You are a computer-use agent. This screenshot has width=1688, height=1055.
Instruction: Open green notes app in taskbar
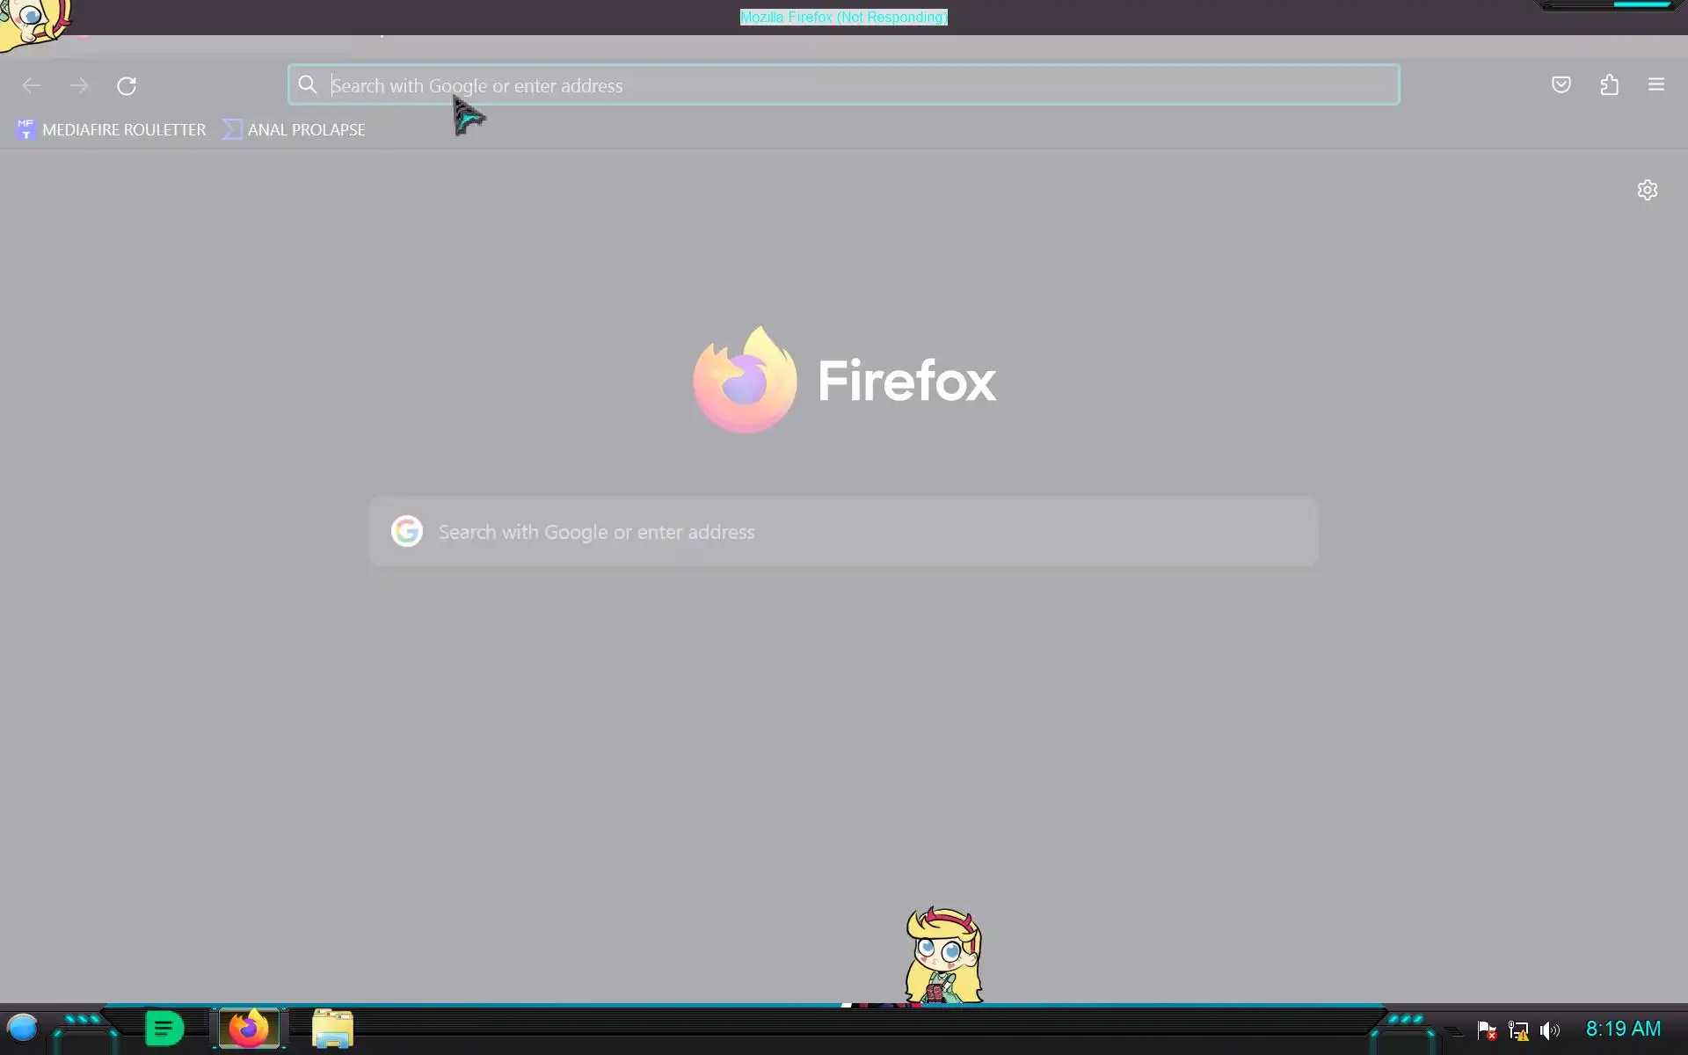pos(164,1029)
